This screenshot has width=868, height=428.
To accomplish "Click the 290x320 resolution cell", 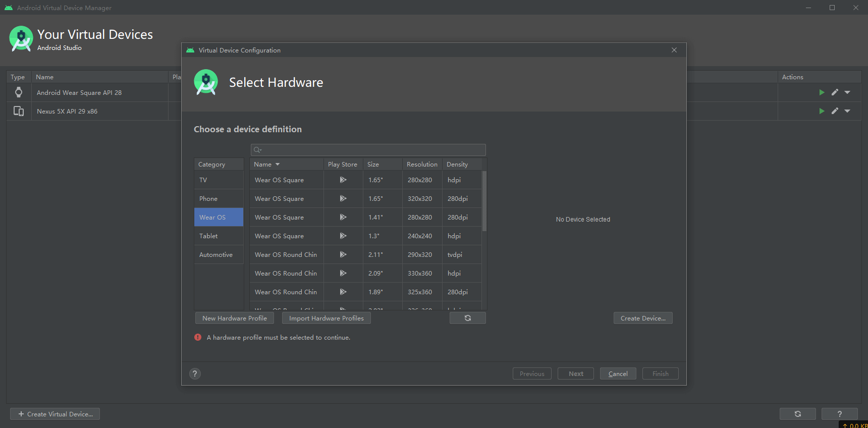I will (x=422, y=254).
